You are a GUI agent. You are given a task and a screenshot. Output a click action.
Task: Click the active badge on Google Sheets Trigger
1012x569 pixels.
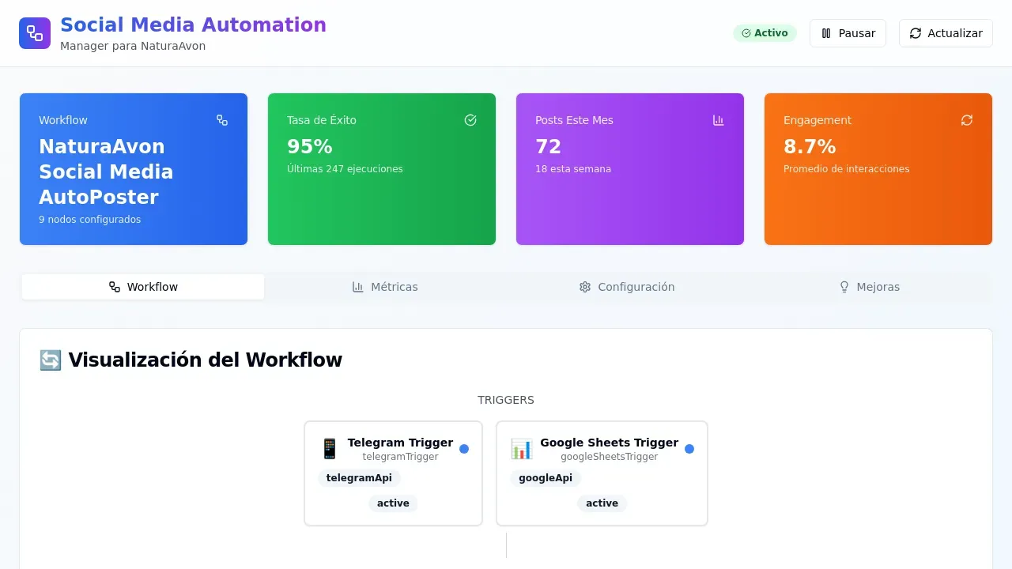coord(602,503)
